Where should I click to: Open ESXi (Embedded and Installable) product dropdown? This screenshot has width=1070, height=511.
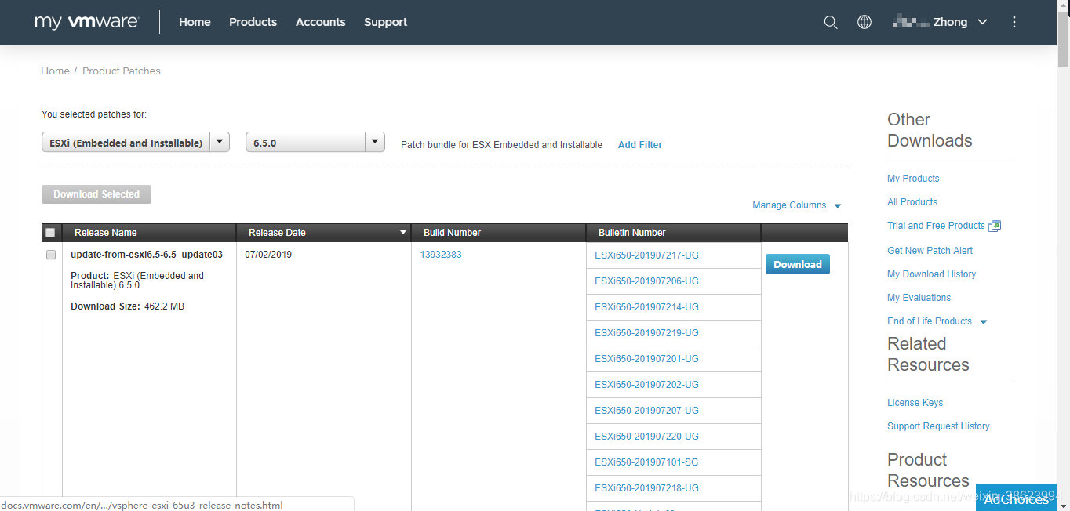136,143
